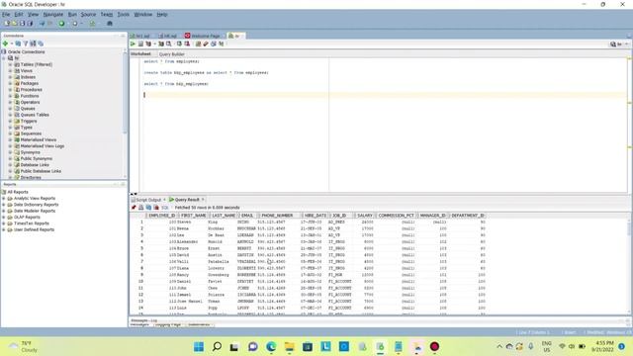633x356 pixels.
Task: Click the Print icon in Query Result toolbar
Action: pos(140,208)
